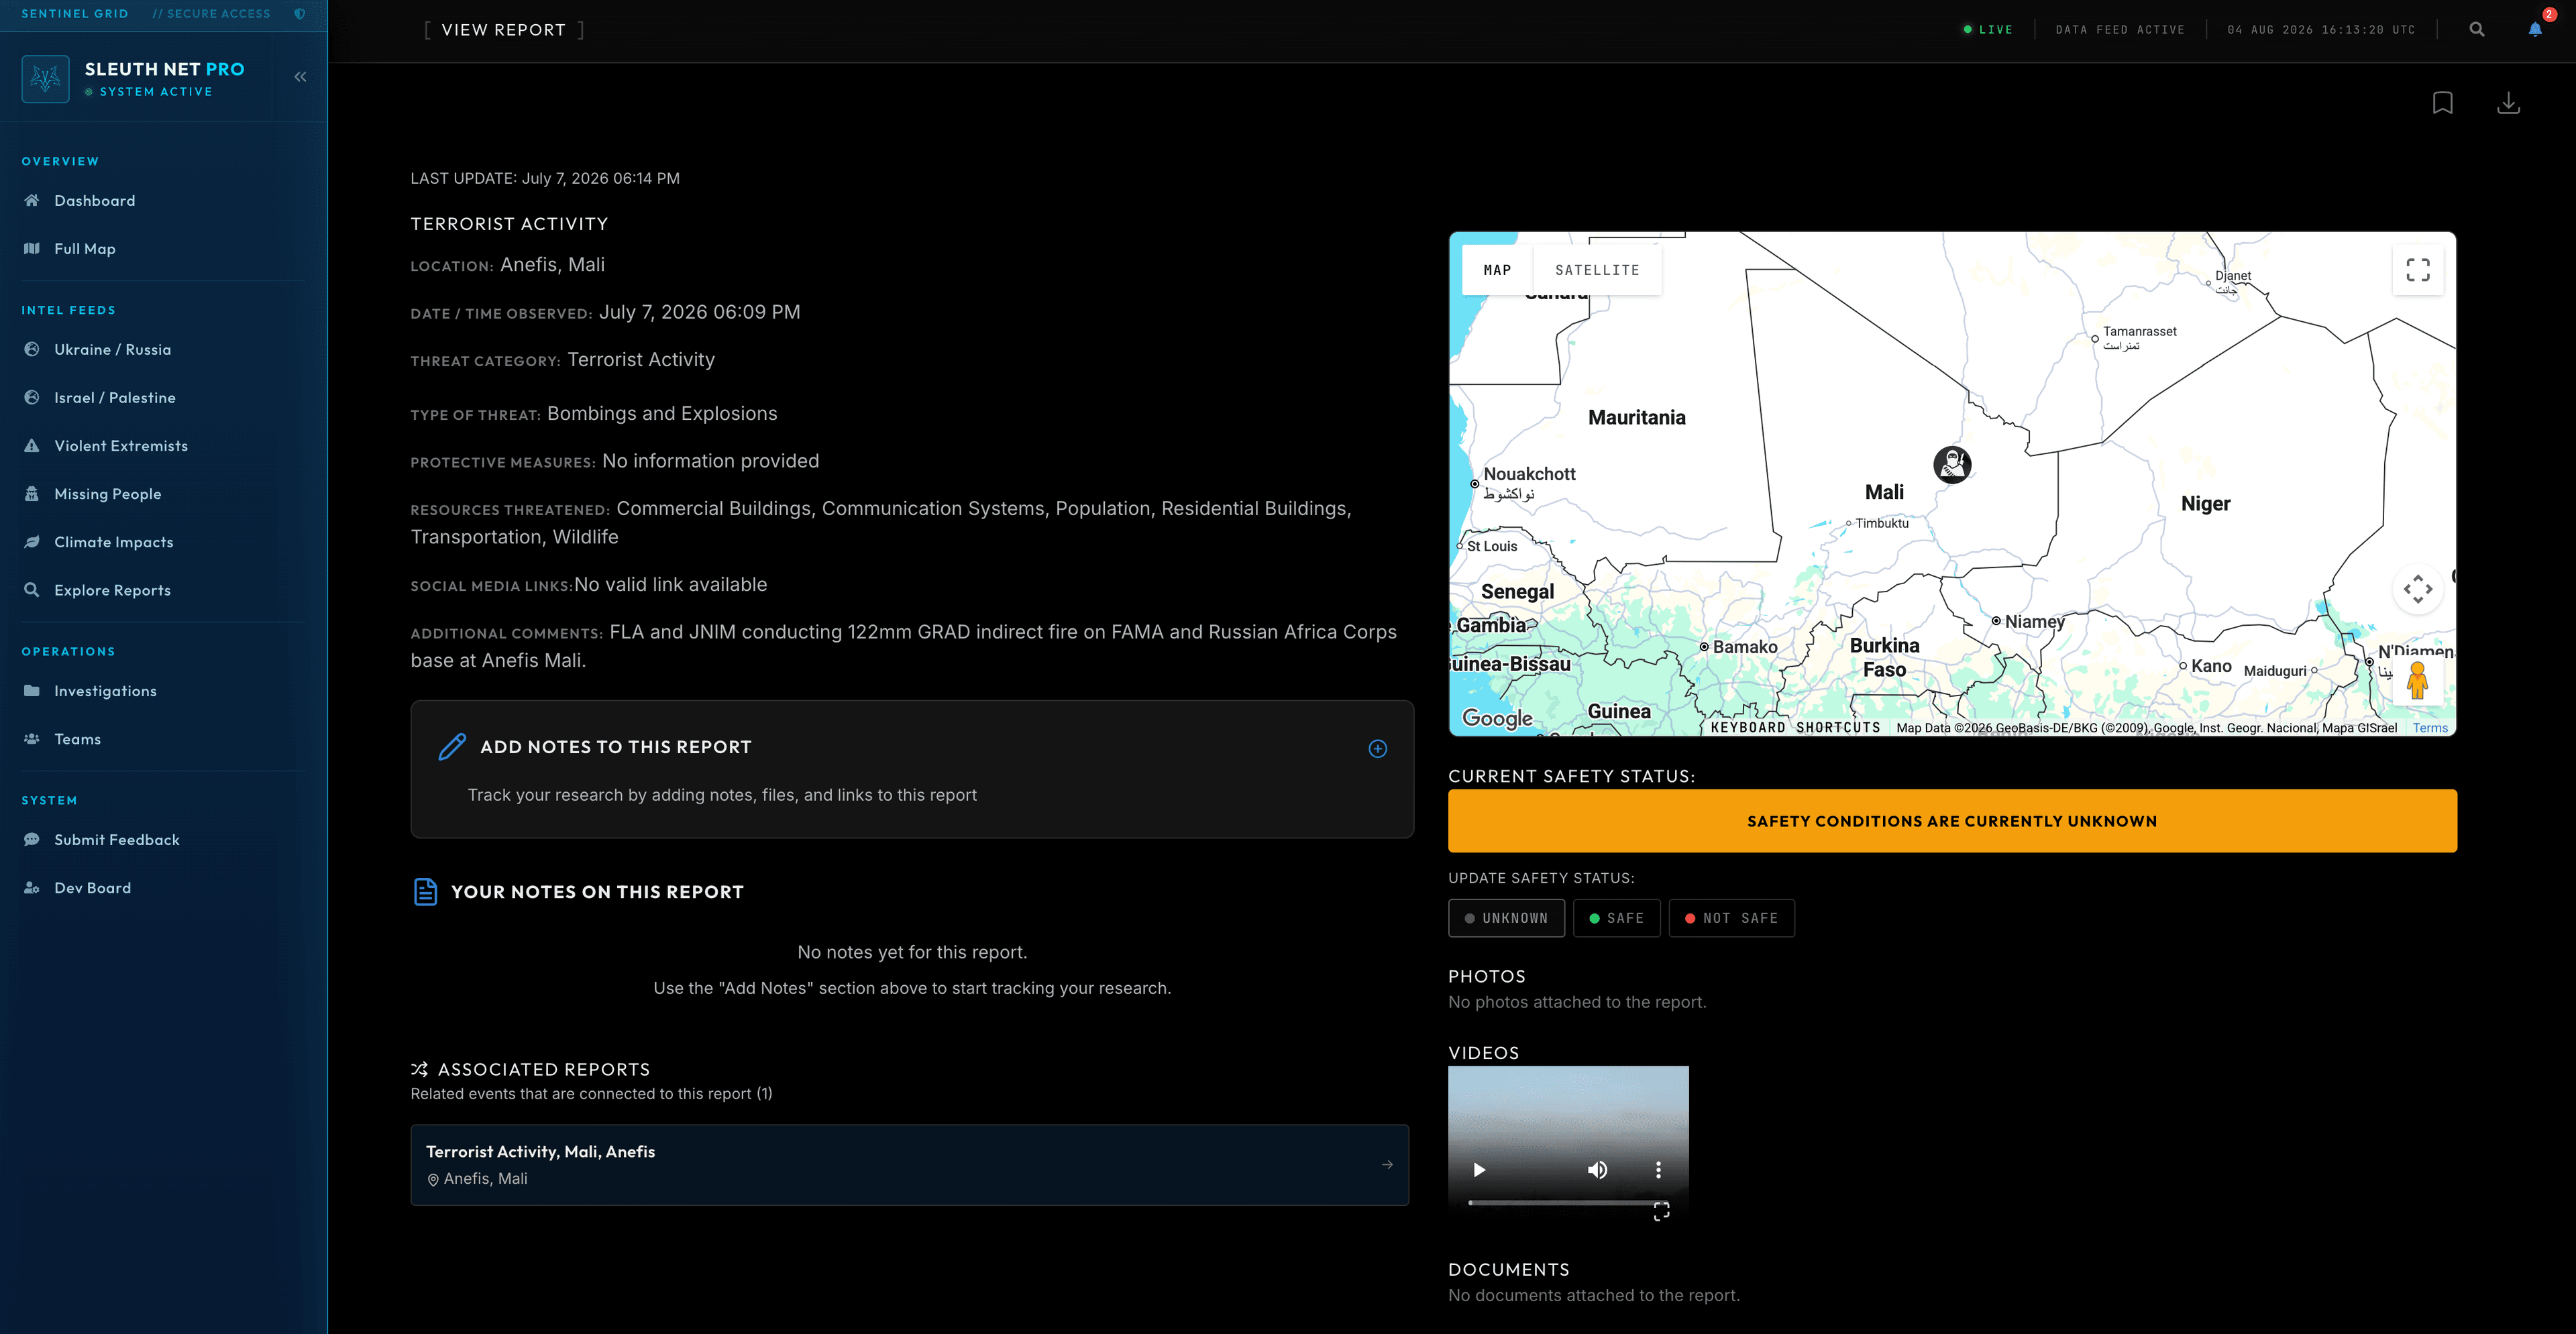Toggle fullscreen map view

(x=2418, y=270)
